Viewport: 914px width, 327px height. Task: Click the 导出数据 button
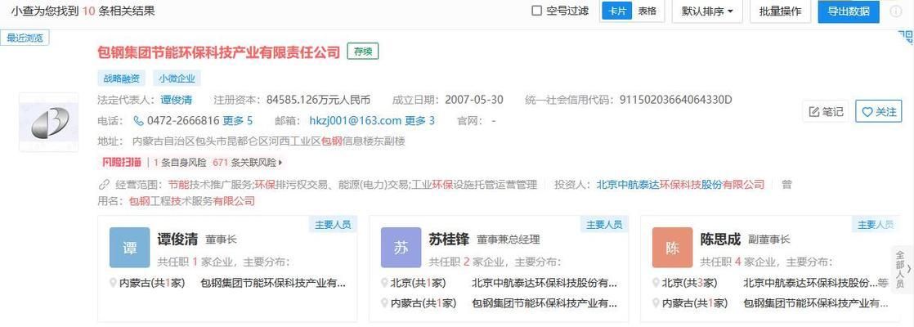coord(848,11)
